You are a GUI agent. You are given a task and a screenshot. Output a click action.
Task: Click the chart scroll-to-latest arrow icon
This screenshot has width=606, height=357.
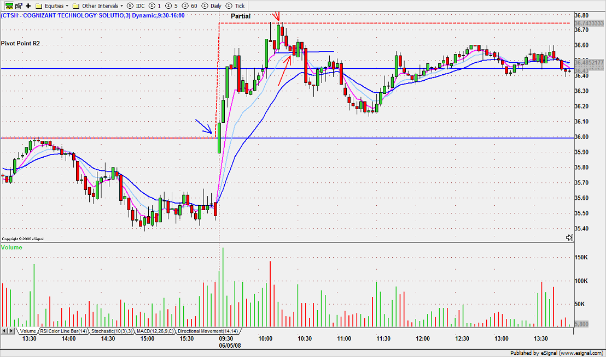pos(569,237)
